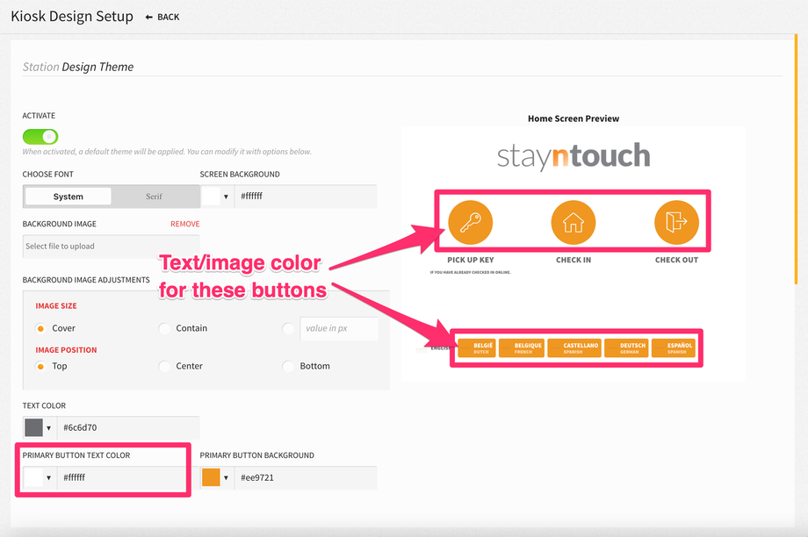Open the screen background color dropdown arrow

pos(226,197)
